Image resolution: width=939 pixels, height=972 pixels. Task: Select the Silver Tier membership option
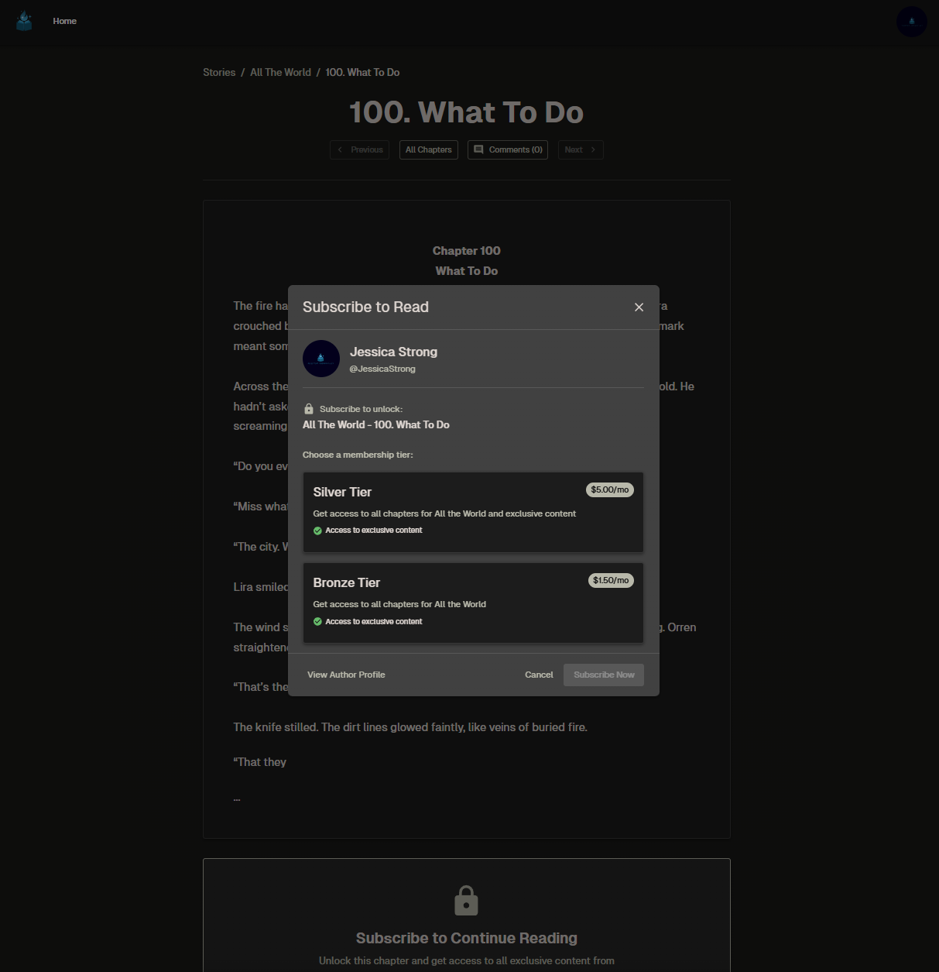click(x=473, y=512)
